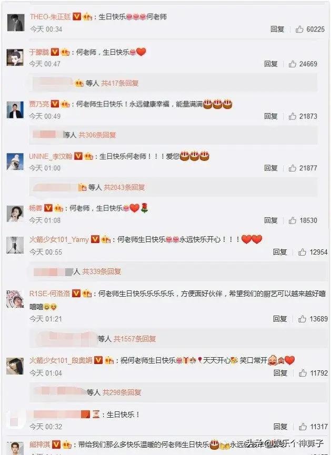Open 火箭少女101_Yamy's profile link
This screenshot has height=455, width=331.
click(x=59, y=239)
